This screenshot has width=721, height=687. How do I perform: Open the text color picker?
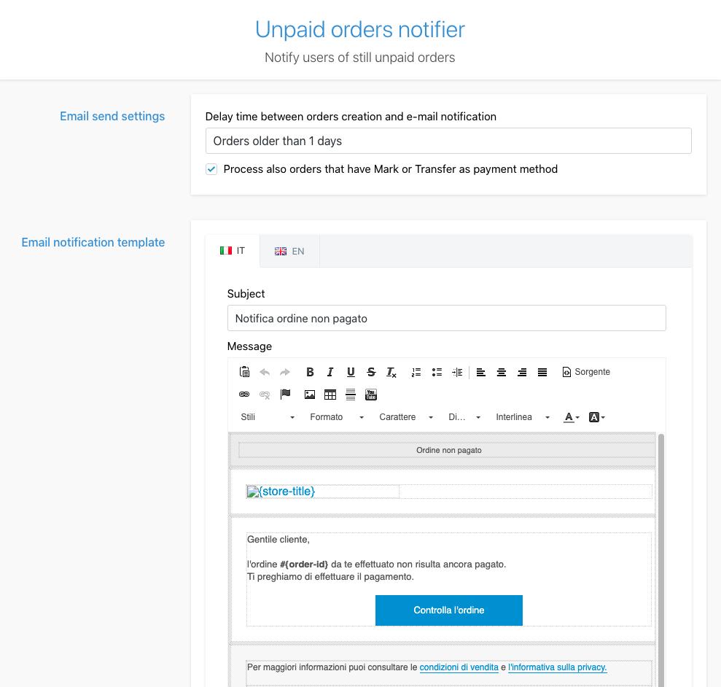572,417
